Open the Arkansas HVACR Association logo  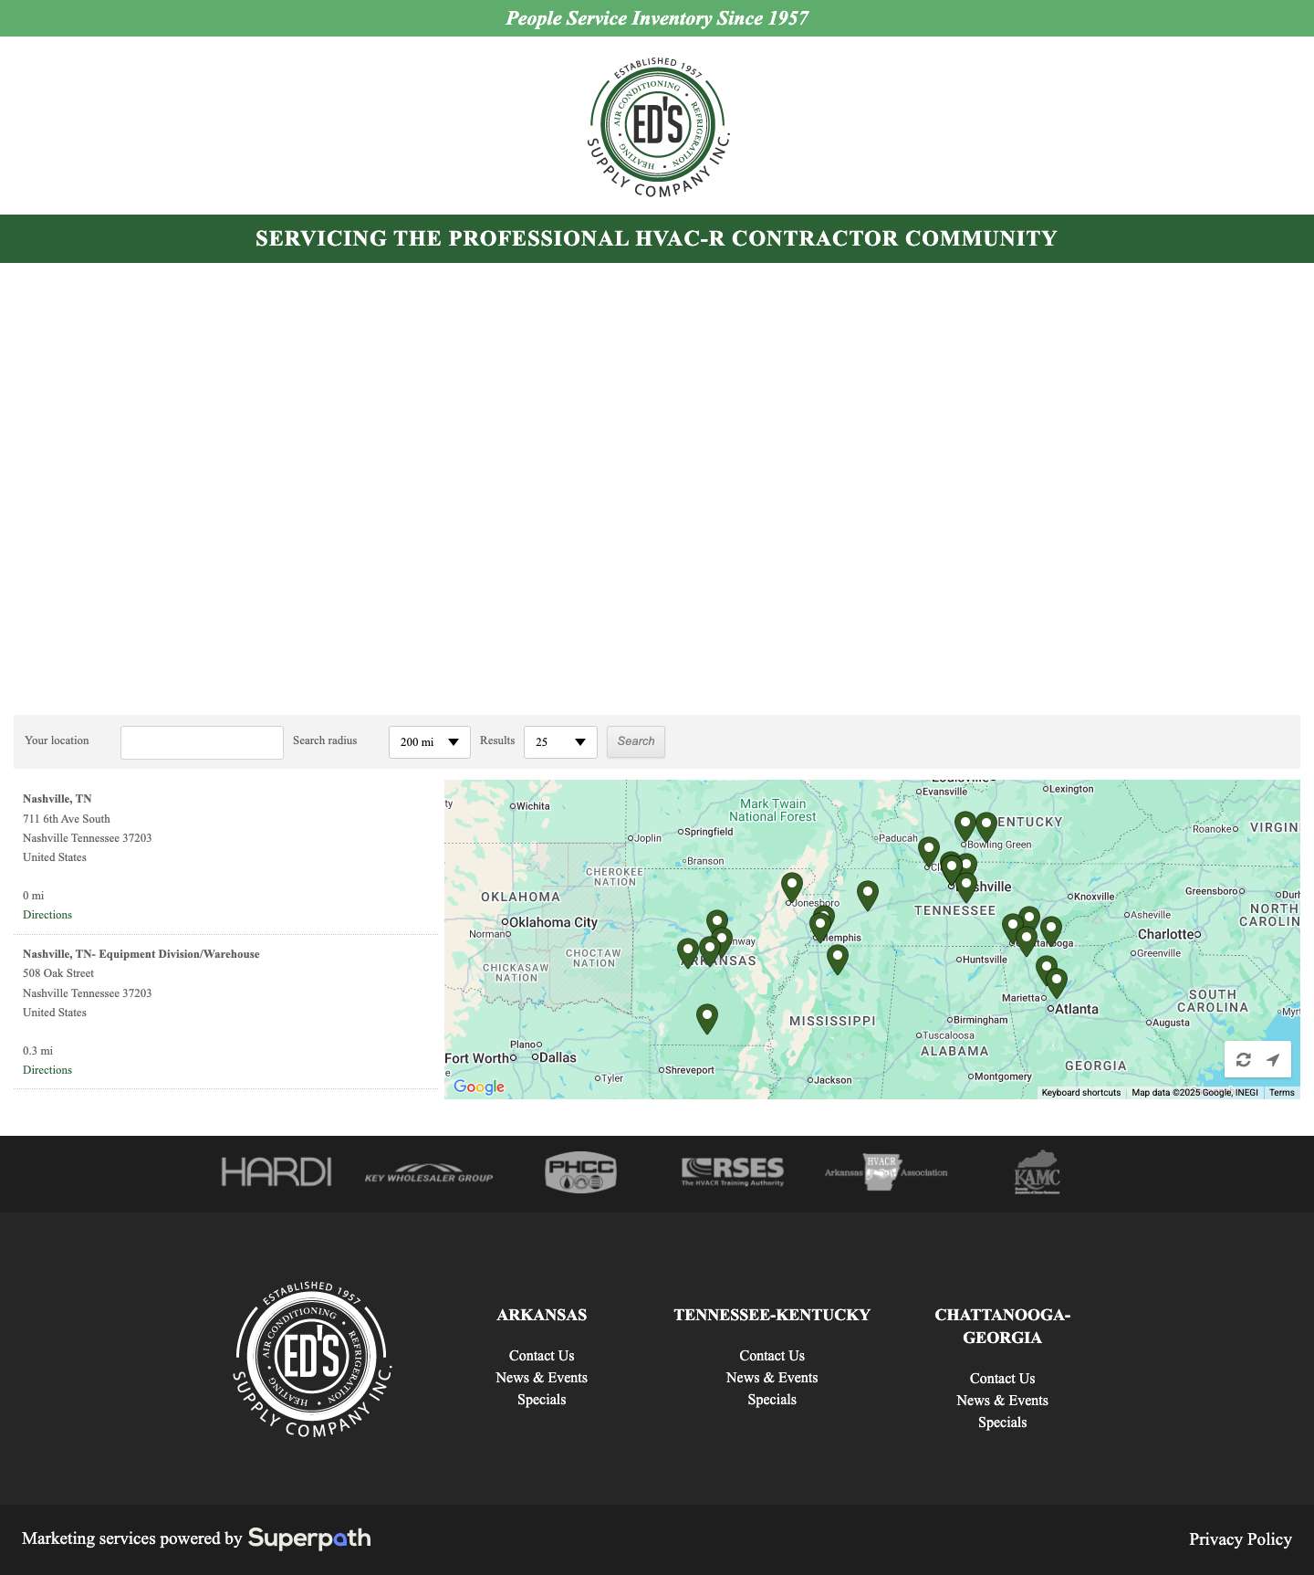tap(886, 1172)
